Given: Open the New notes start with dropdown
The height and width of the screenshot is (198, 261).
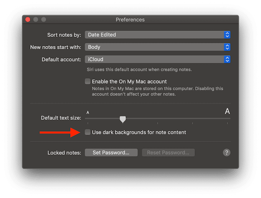Looking at the screenshot, I should (157, 47).
